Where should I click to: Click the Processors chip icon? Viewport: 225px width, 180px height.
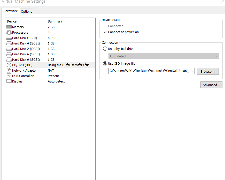(x=9, y=32)
